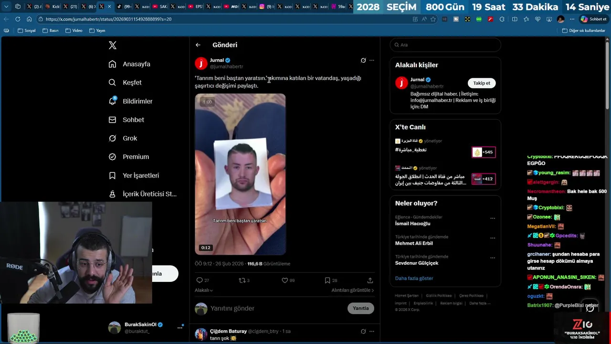Like the post with the heart icon

[285, 280]
